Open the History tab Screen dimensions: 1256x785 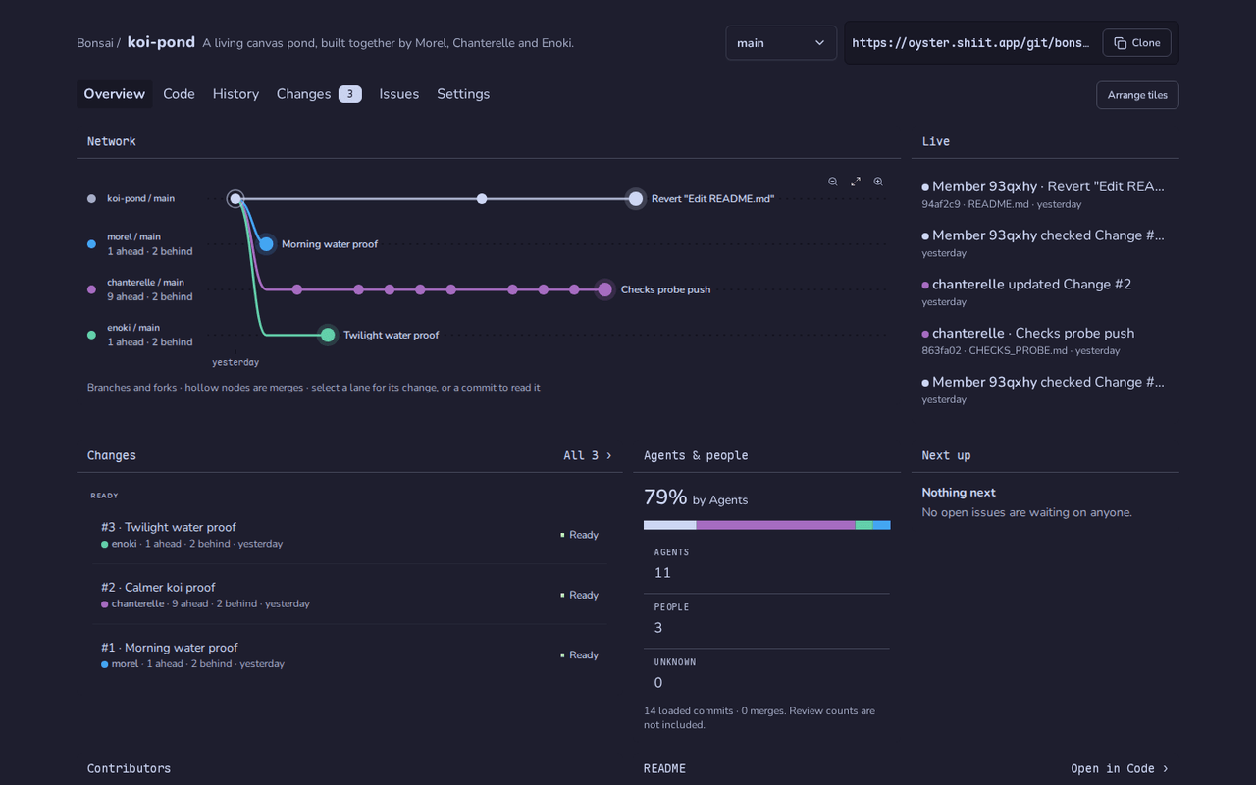[x=235, y=94]
